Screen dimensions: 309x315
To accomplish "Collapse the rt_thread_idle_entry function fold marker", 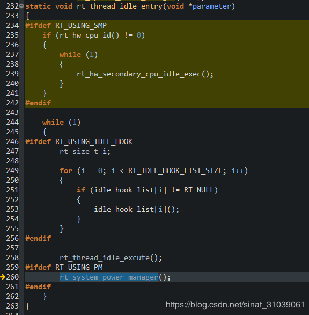I will coord(21,6).
